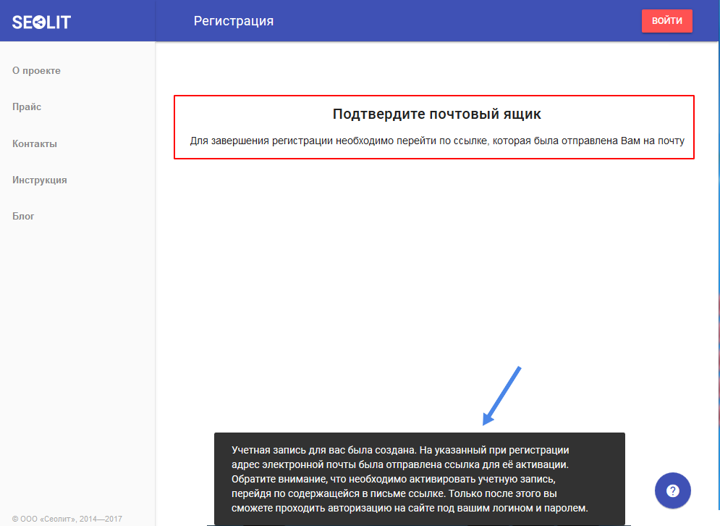Click the SEOLIT logo in header
Viewport: 720px width, 526px height.
pyautogui.click(x=41, y=21)
